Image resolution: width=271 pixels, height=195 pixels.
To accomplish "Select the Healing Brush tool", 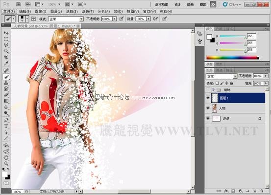I will pos(6,70).
